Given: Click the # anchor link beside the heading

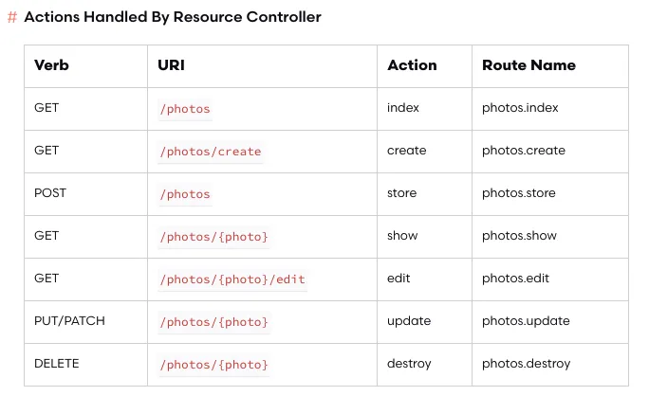Looking at the screenshot, I should (12, 17).
